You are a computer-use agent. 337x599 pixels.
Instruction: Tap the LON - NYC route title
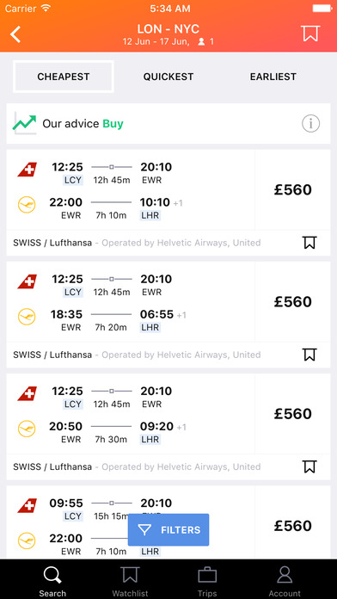coord(168,29)
